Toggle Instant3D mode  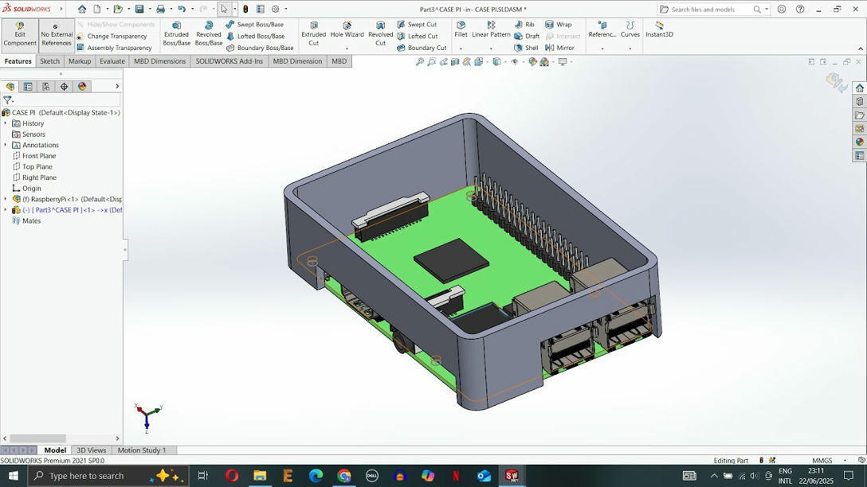coord(659,29)
